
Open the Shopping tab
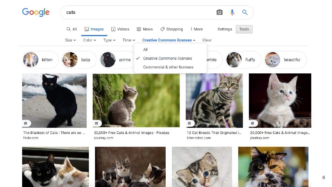coord(172,29)
